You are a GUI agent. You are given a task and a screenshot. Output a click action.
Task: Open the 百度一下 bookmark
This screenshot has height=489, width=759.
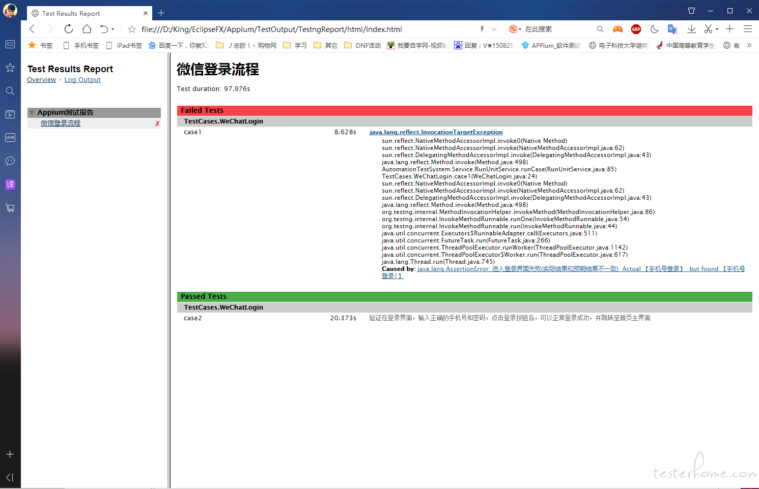178,45
